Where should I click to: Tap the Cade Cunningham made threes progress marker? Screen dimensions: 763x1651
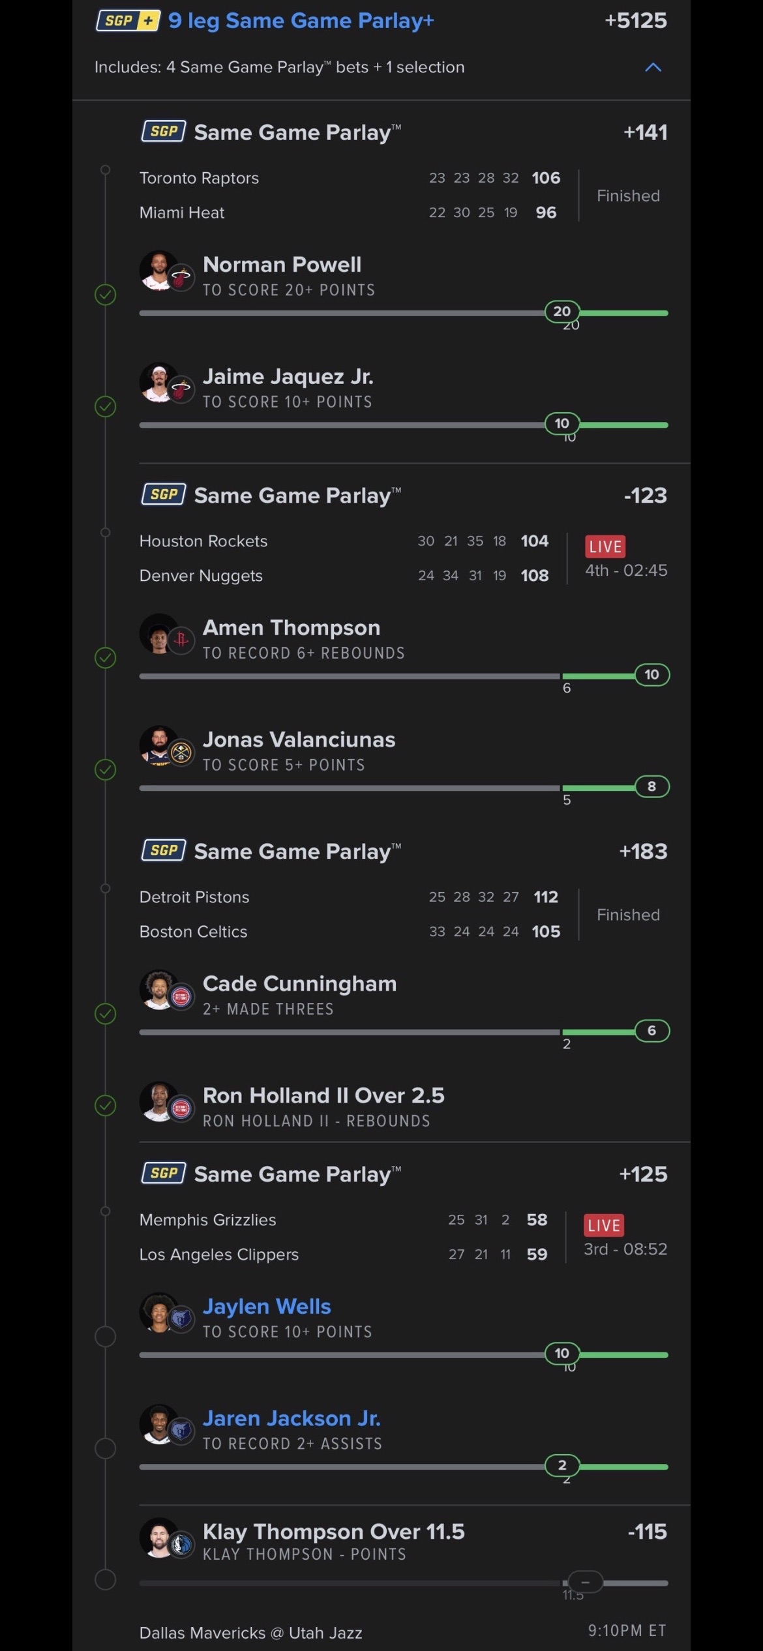pos(651,1030)
